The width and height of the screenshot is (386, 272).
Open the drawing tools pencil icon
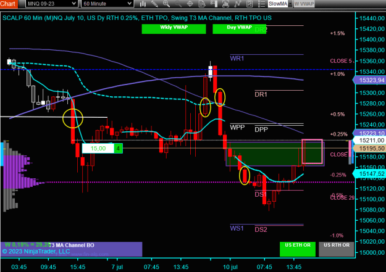pyautogui.click(x=154, y=4)
